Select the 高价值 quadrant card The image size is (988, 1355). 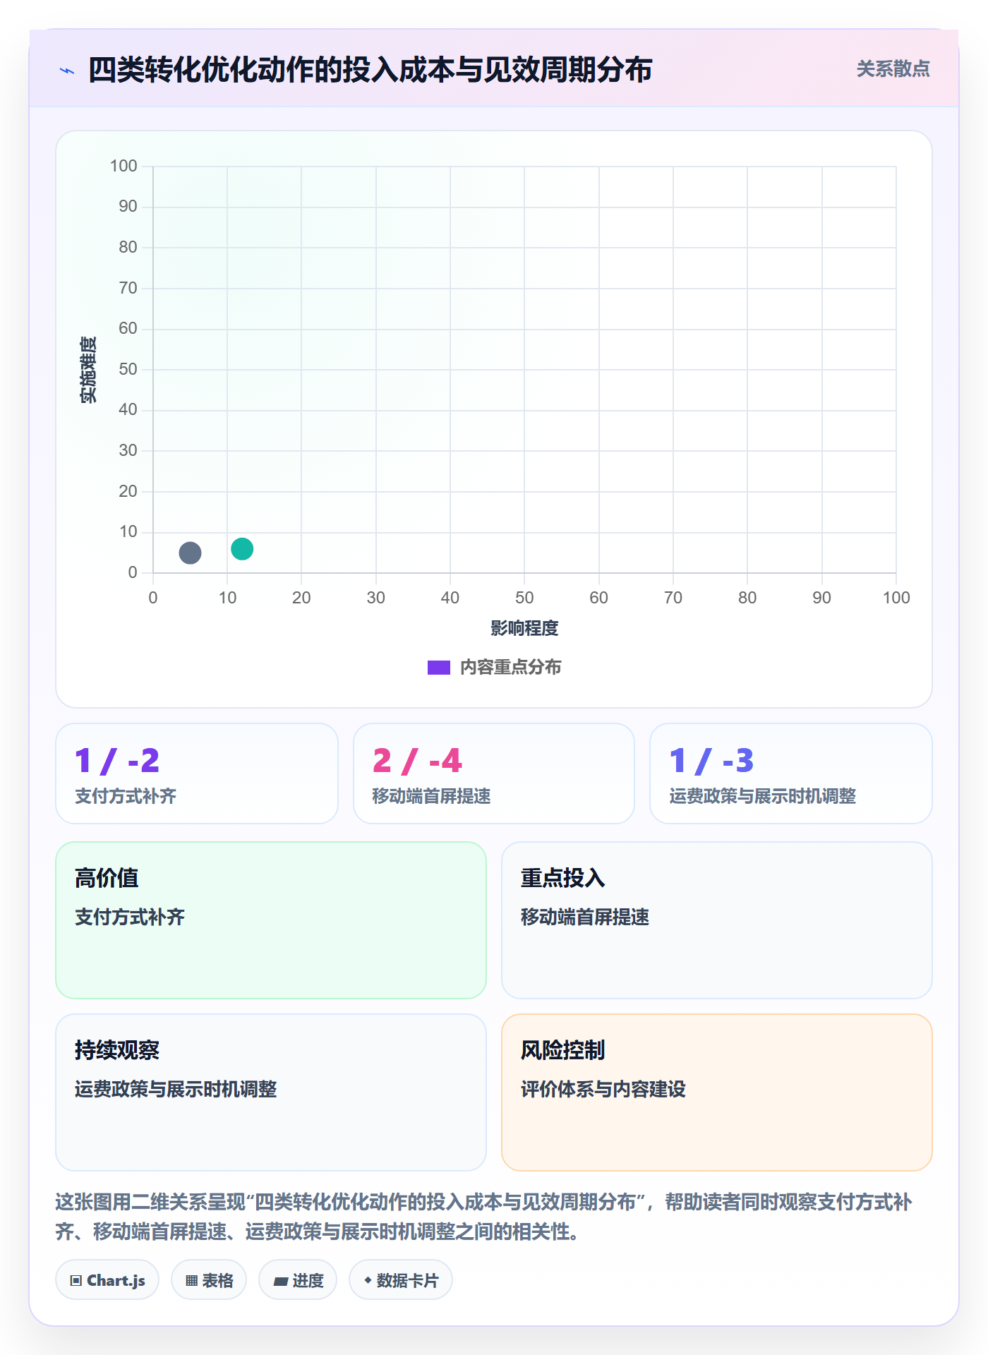271,920
